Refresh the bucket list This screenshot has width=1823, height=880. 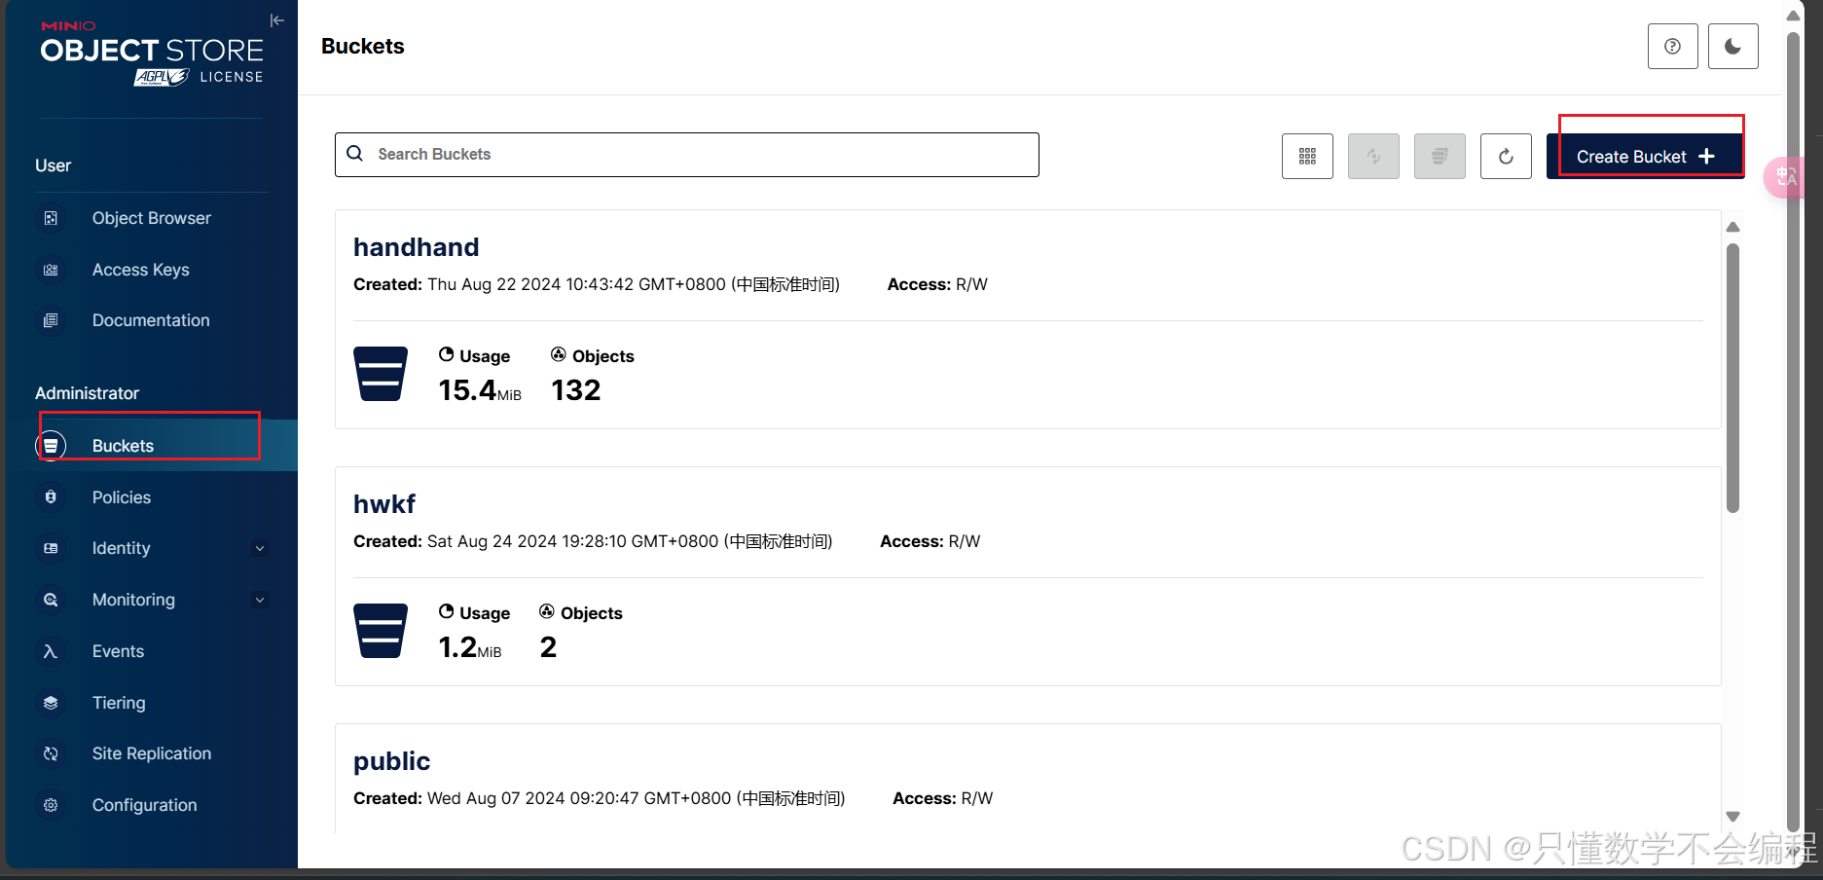(1506, 156)
